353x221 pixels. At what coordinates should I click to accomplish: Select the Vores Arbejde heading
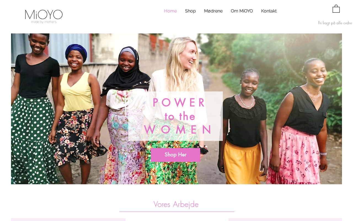pos(176,204)
